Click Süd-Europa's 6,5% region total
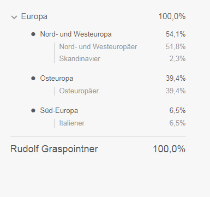Viewport: 210px width, 197px height. pyautogui.click(x=177, y=111)
